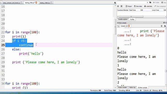
Task: Sort by Local Time column header
Action: point(156,10)
